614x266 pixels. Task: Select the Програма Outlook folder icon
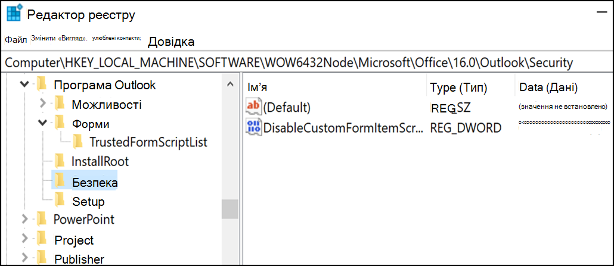pyautogui.click(x=41, y=84)
